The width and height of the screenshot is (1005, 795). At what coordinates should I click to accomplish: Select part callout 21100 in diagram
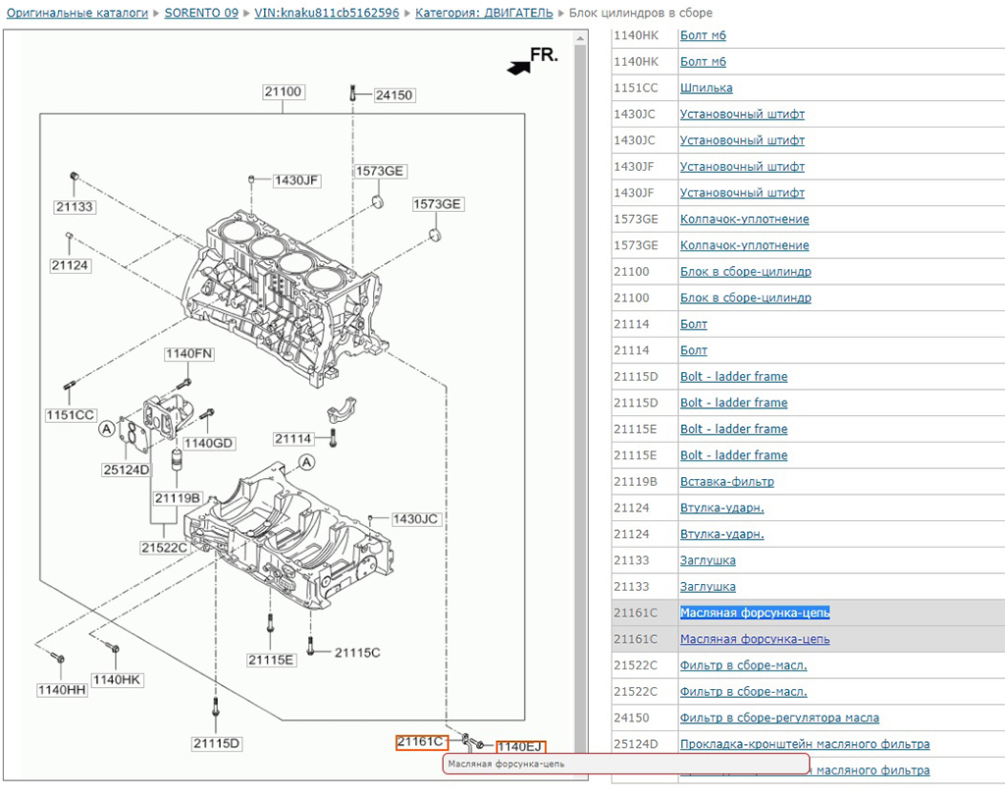coord(283,92)
